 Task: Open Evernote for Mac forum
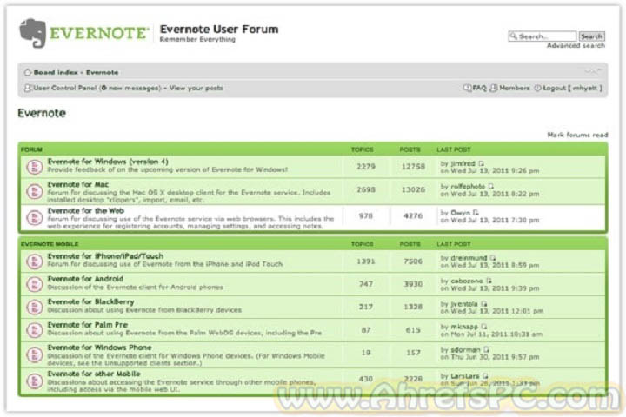78,184
